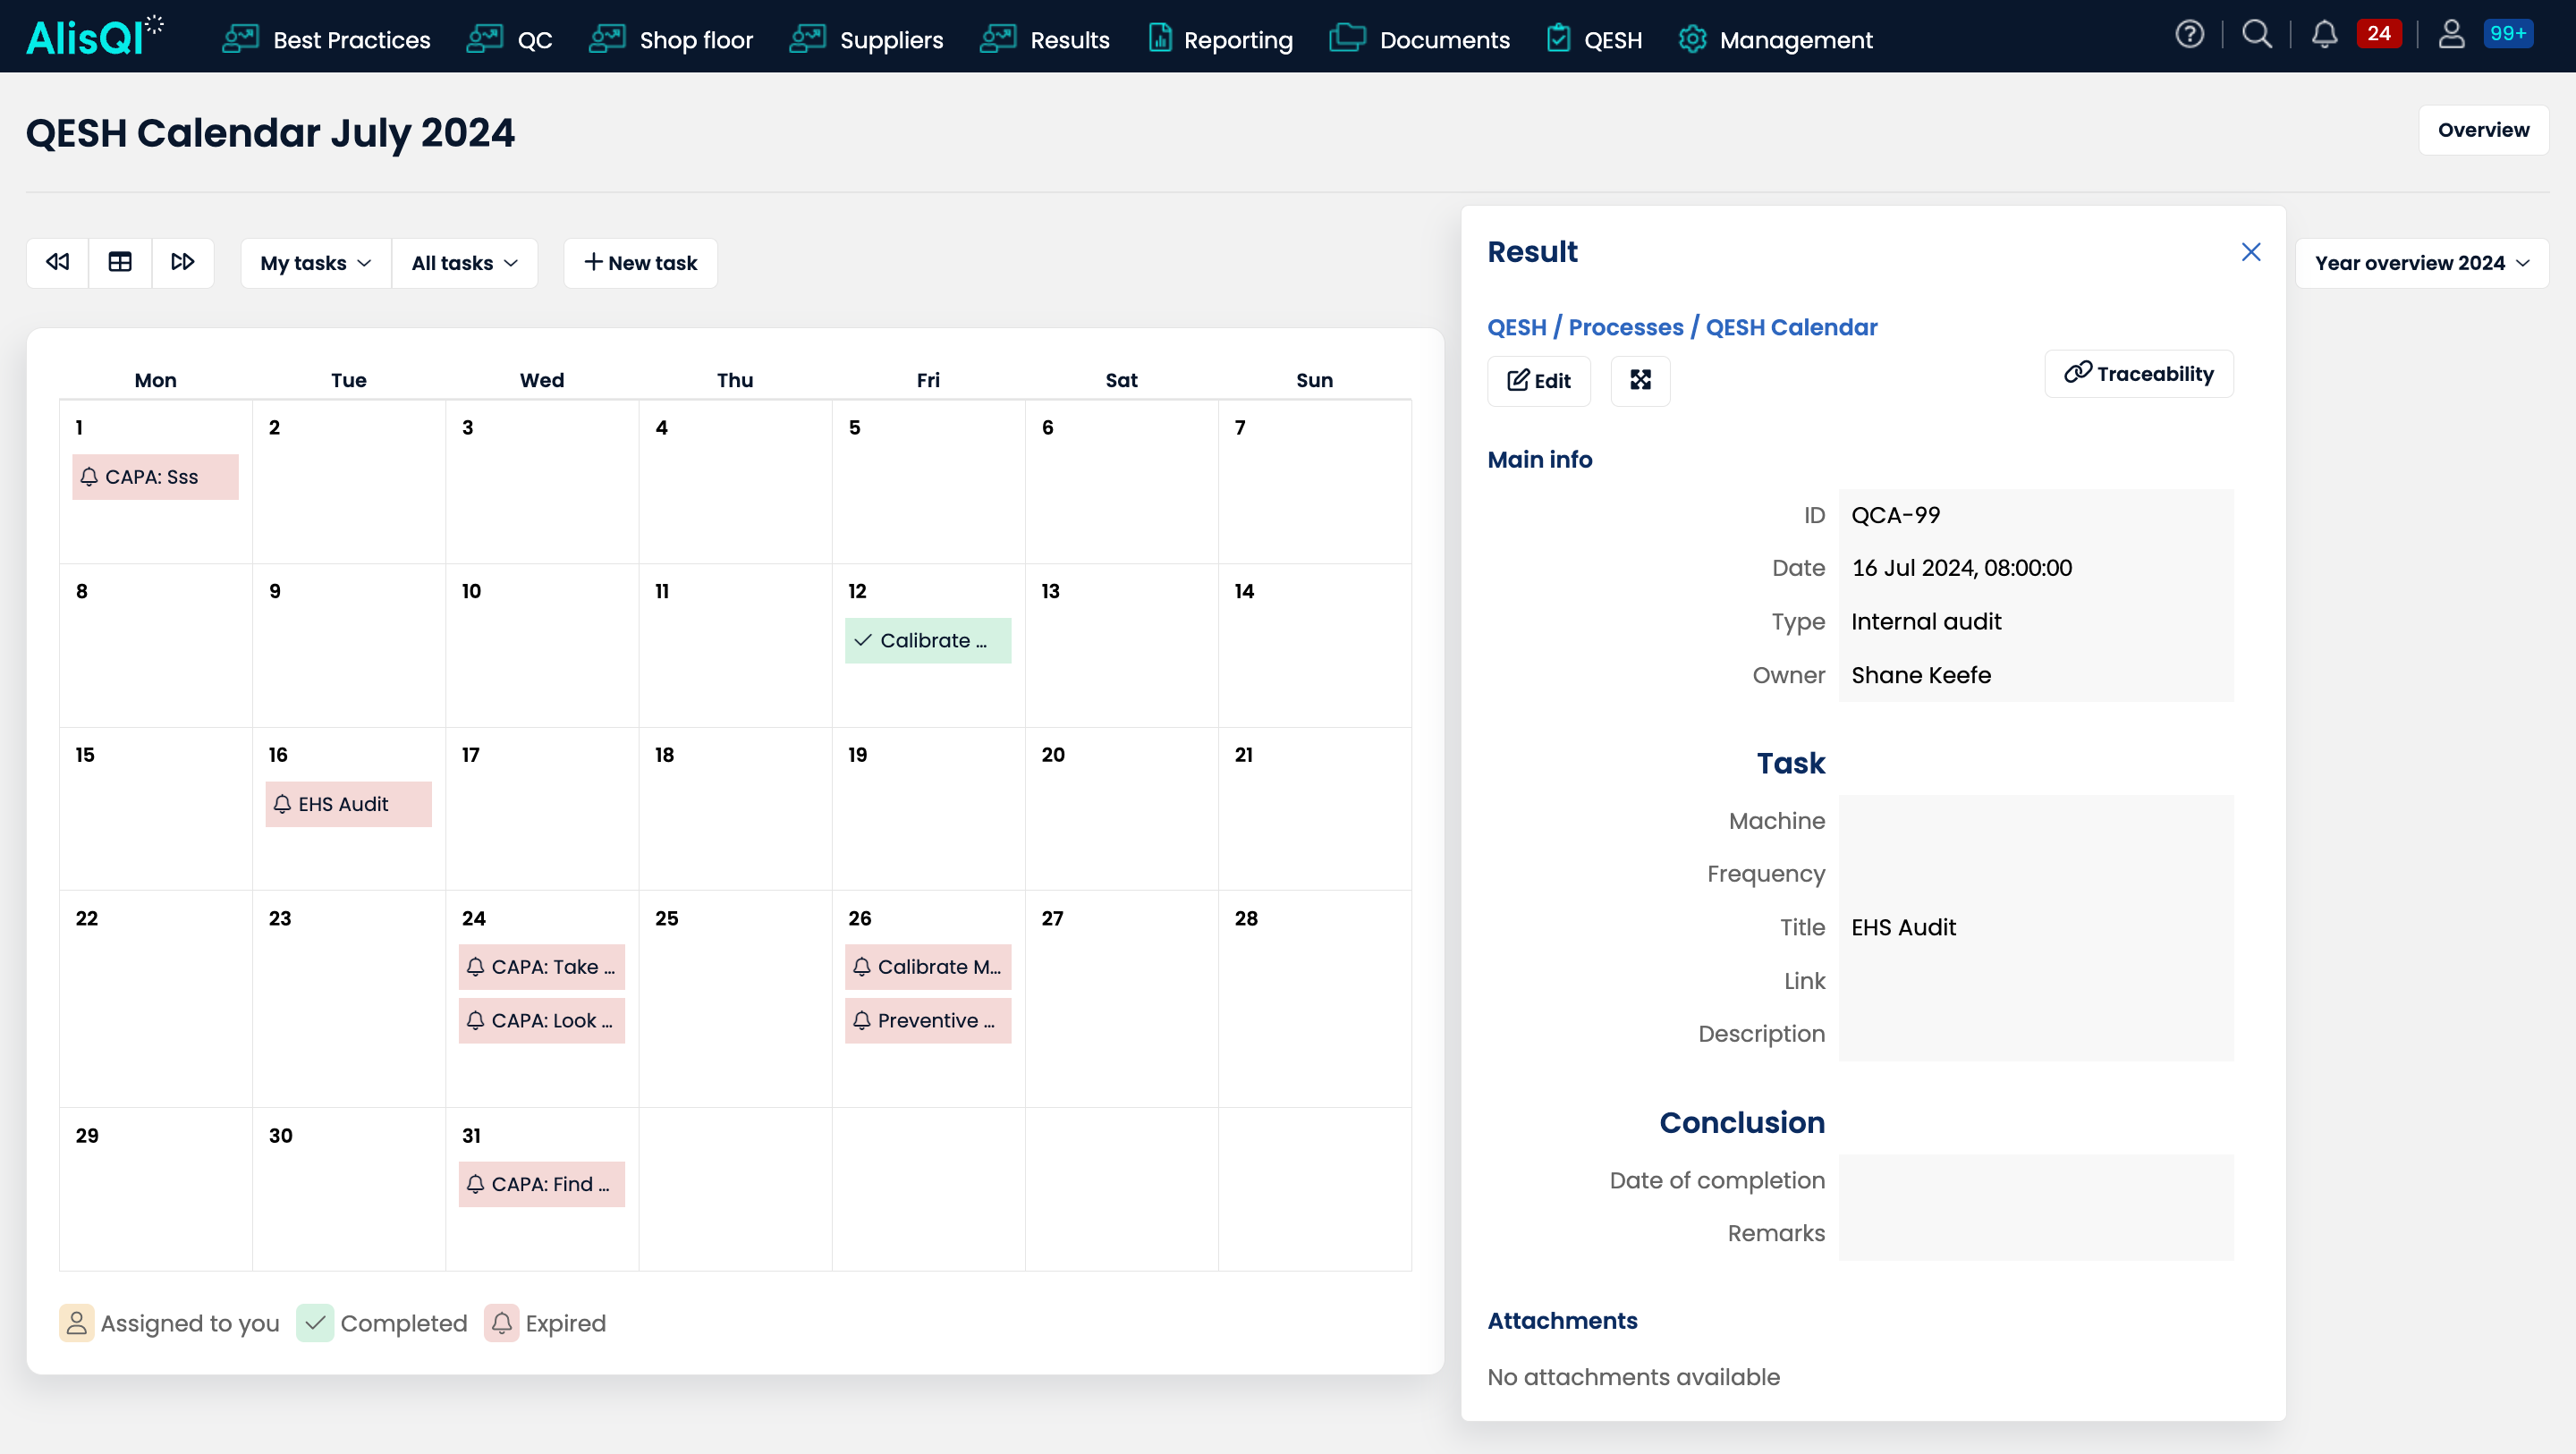Open CAPA: Take task on July 24
This screenshot has width=2576, height=1454.
point(541,967)
